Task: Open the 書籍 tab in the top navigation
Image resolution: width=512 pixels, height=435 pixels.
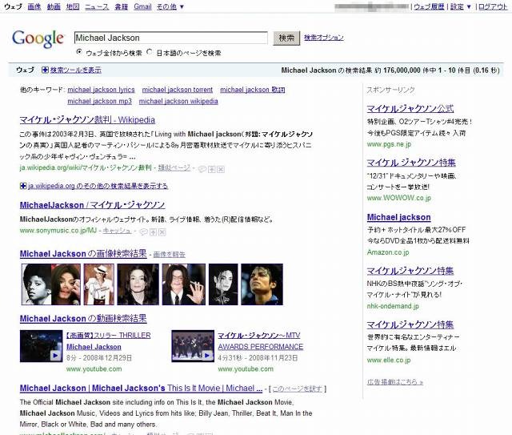Action: 121,6
